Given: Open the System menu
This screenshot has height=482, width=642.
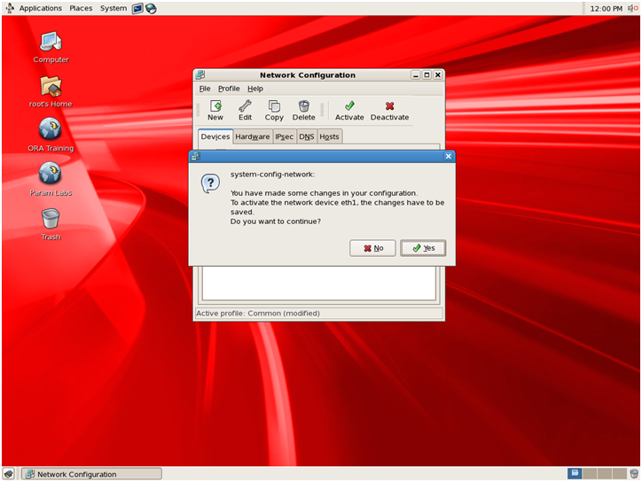Looking at the screenshot, I should tap(114, 8).
